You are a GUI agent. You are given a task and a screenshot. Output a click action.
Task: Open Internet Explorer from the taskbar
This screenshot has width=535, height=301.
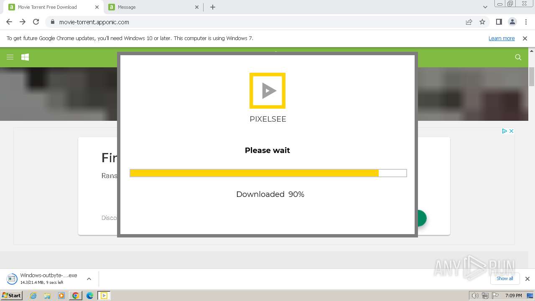pyautogui.click(x=33, y=296)
